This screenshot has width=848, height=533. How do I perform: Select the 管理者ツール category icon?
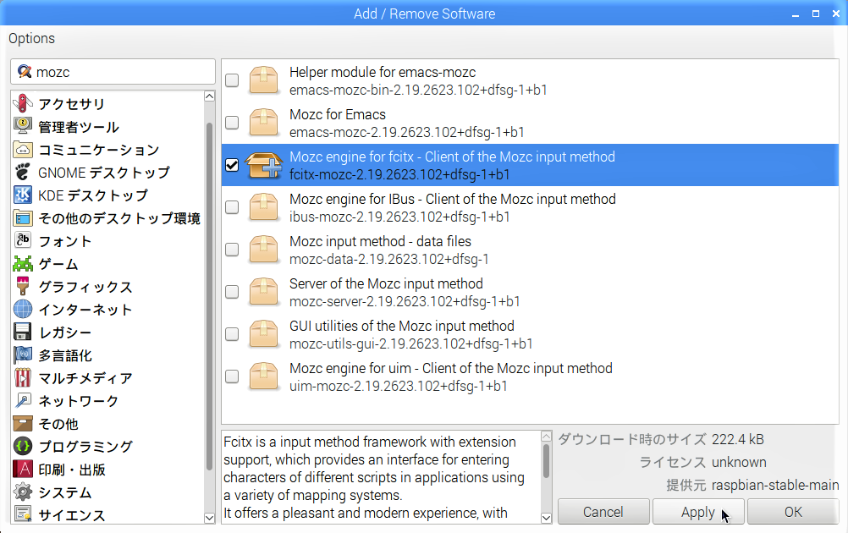point(23,126)
